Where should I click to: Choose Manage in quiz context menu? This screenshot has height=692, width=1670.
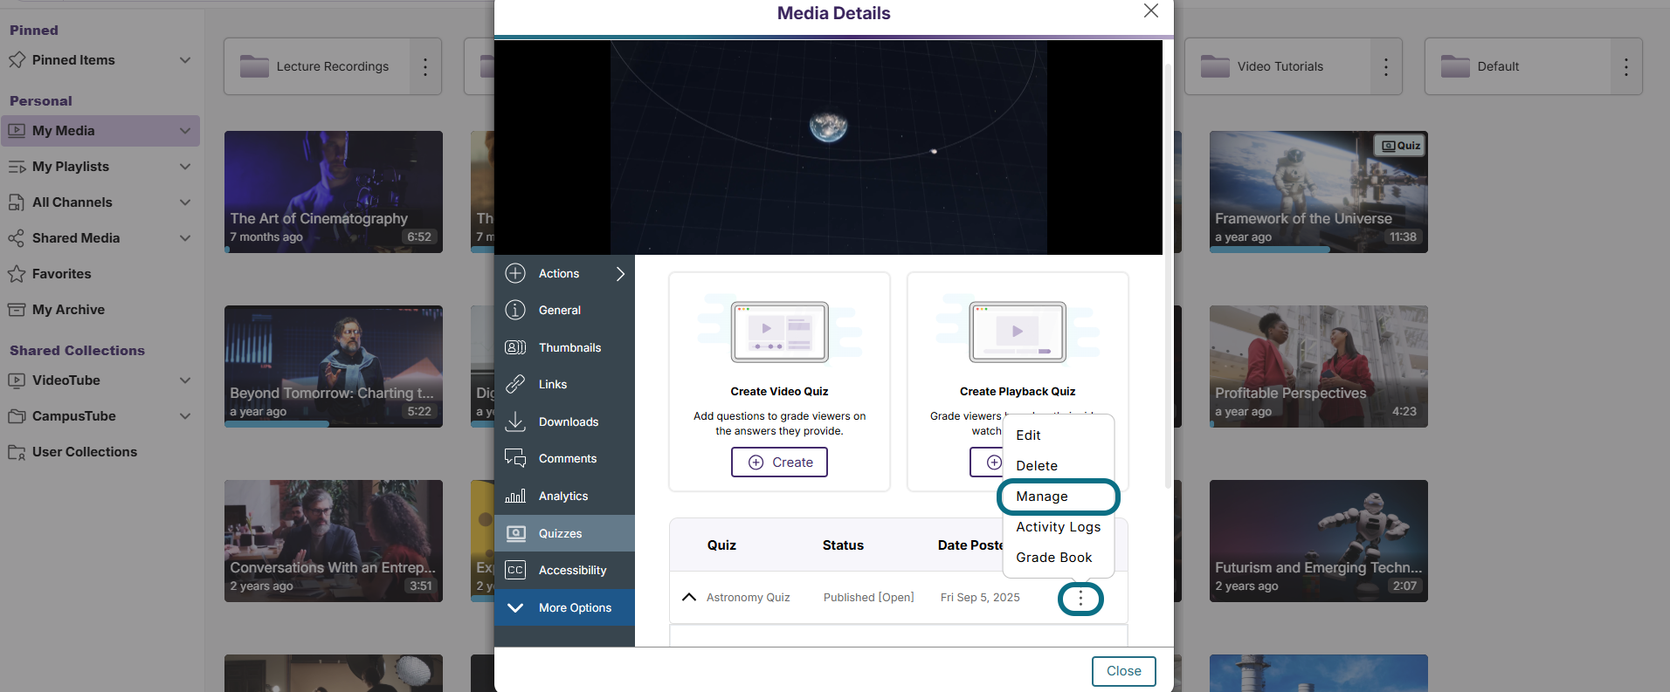(1058, 497)
